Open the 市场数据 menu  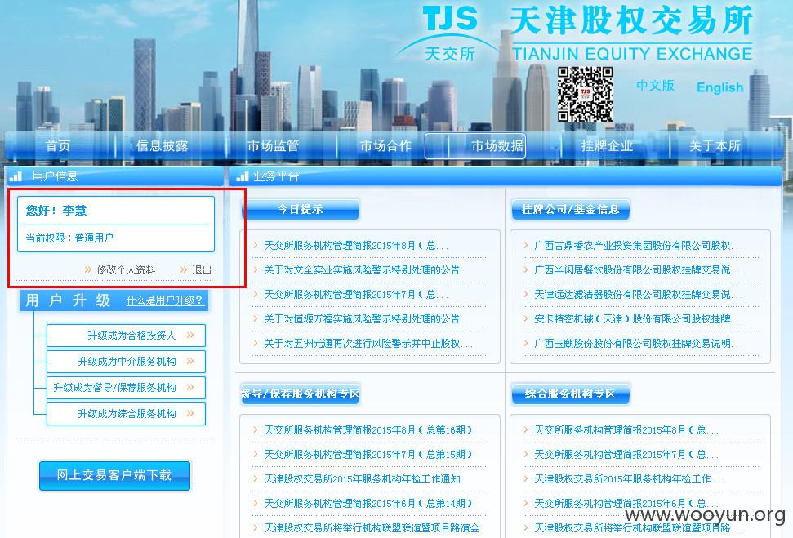(497, 146)
